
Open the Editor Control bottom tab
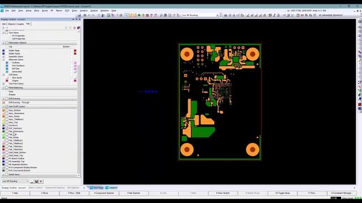[x=35, y=188]
